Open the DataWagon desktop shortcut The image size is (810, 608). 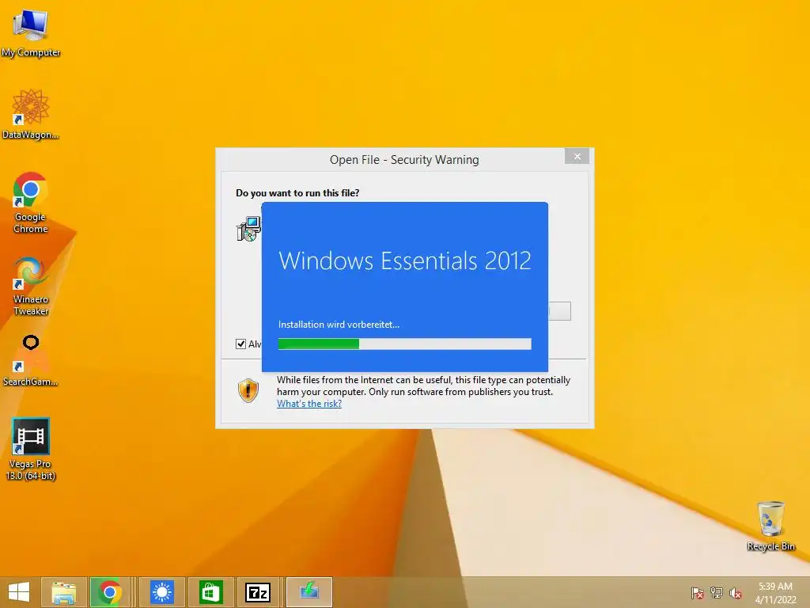click(31, 114)
